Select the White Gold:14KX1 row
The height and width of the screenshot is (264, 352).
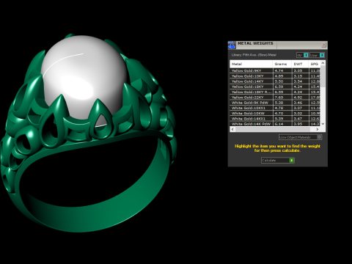pos(275,119)
